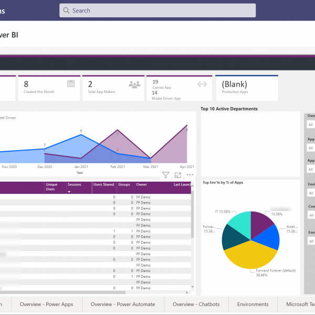315x315 pixels.
Task: Switch to Overview - Chatbots tab
Action: (196, 304)
